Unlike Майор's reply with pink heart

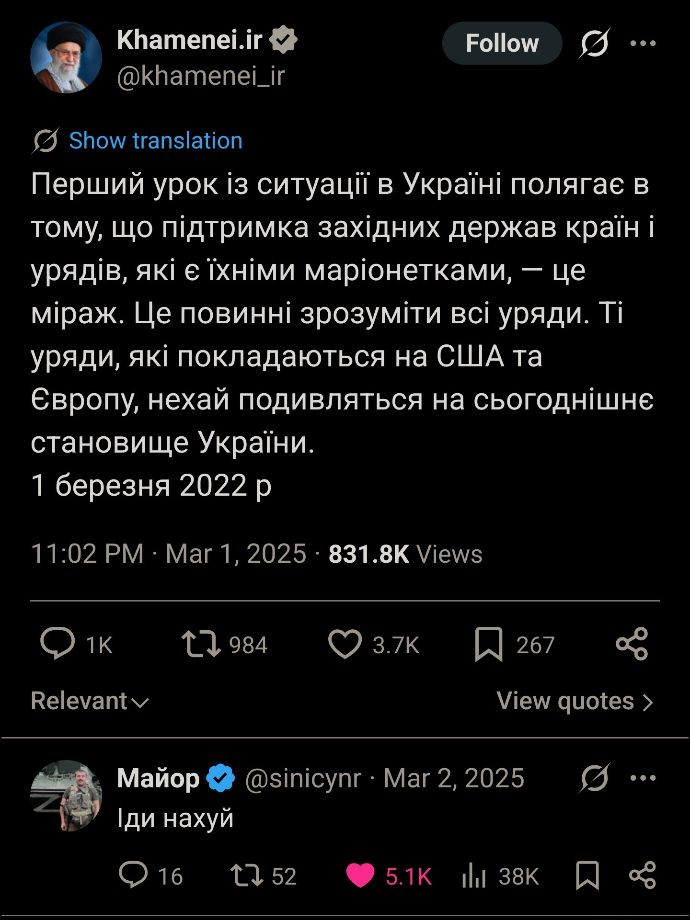tap(360, 875)
